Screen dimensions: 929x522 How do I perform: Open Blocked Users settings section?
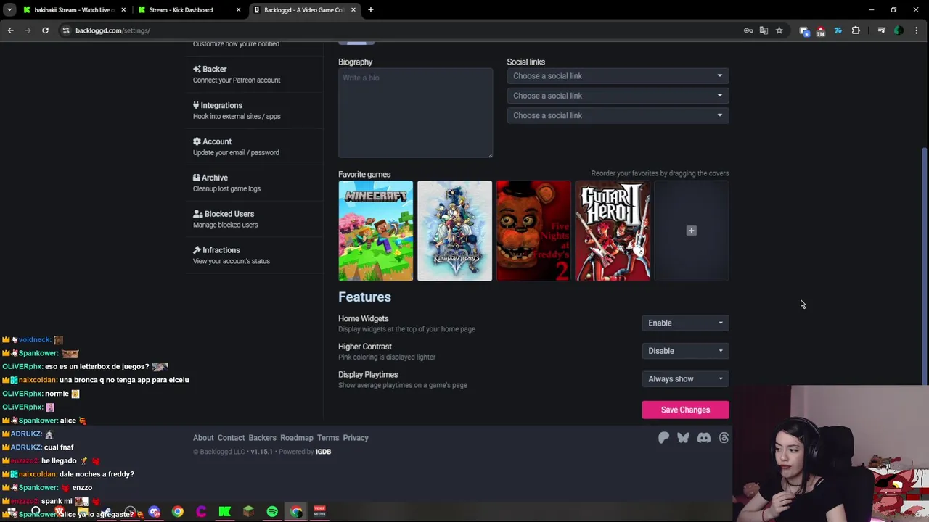225,219
